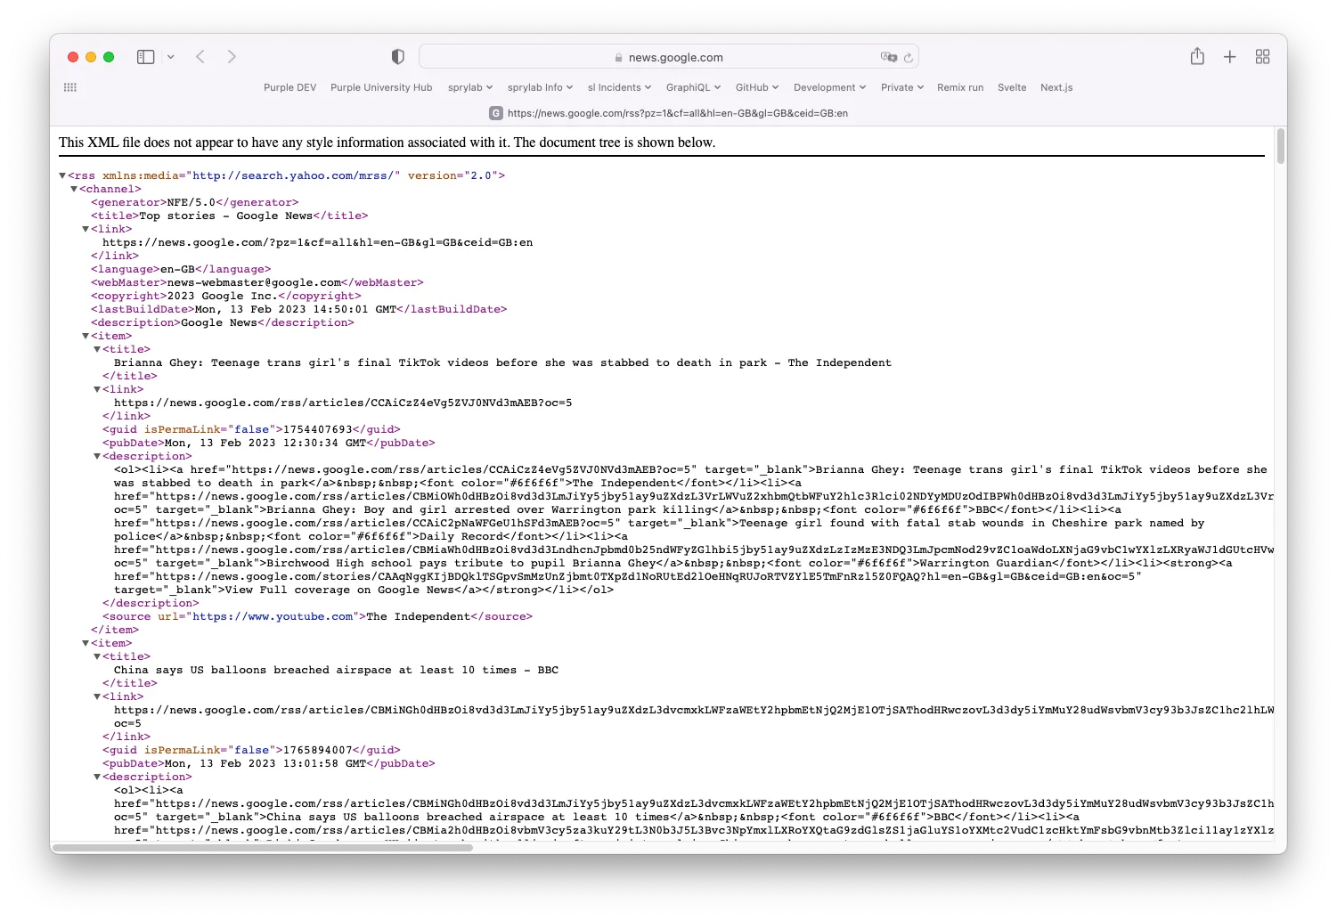Viewport: 1337px width, 920px height.
Task: Click 'China says US balloons breached airspace' title
Action: (x=337, y=670)
